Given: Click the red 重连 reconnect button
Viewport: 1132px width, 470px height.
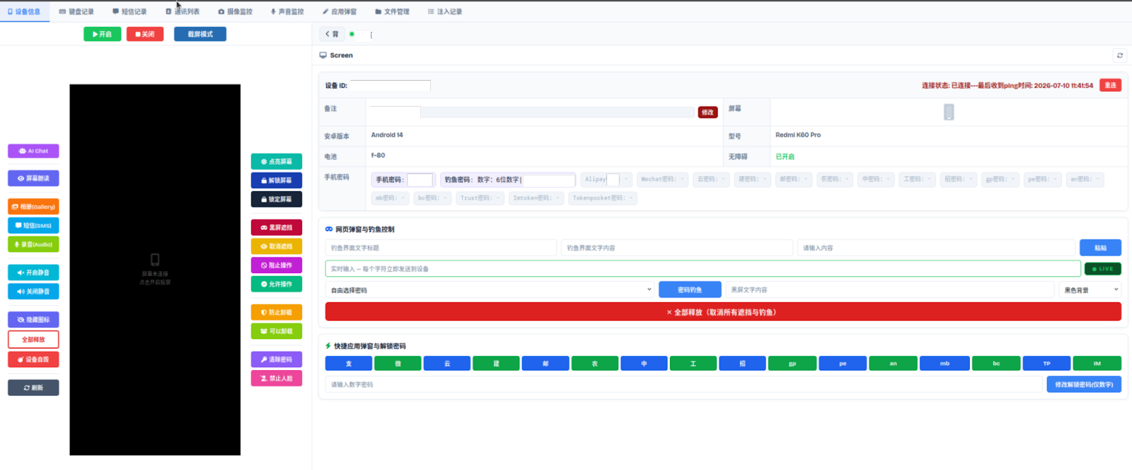Looking at the screenshot, I should [1110, 85].
